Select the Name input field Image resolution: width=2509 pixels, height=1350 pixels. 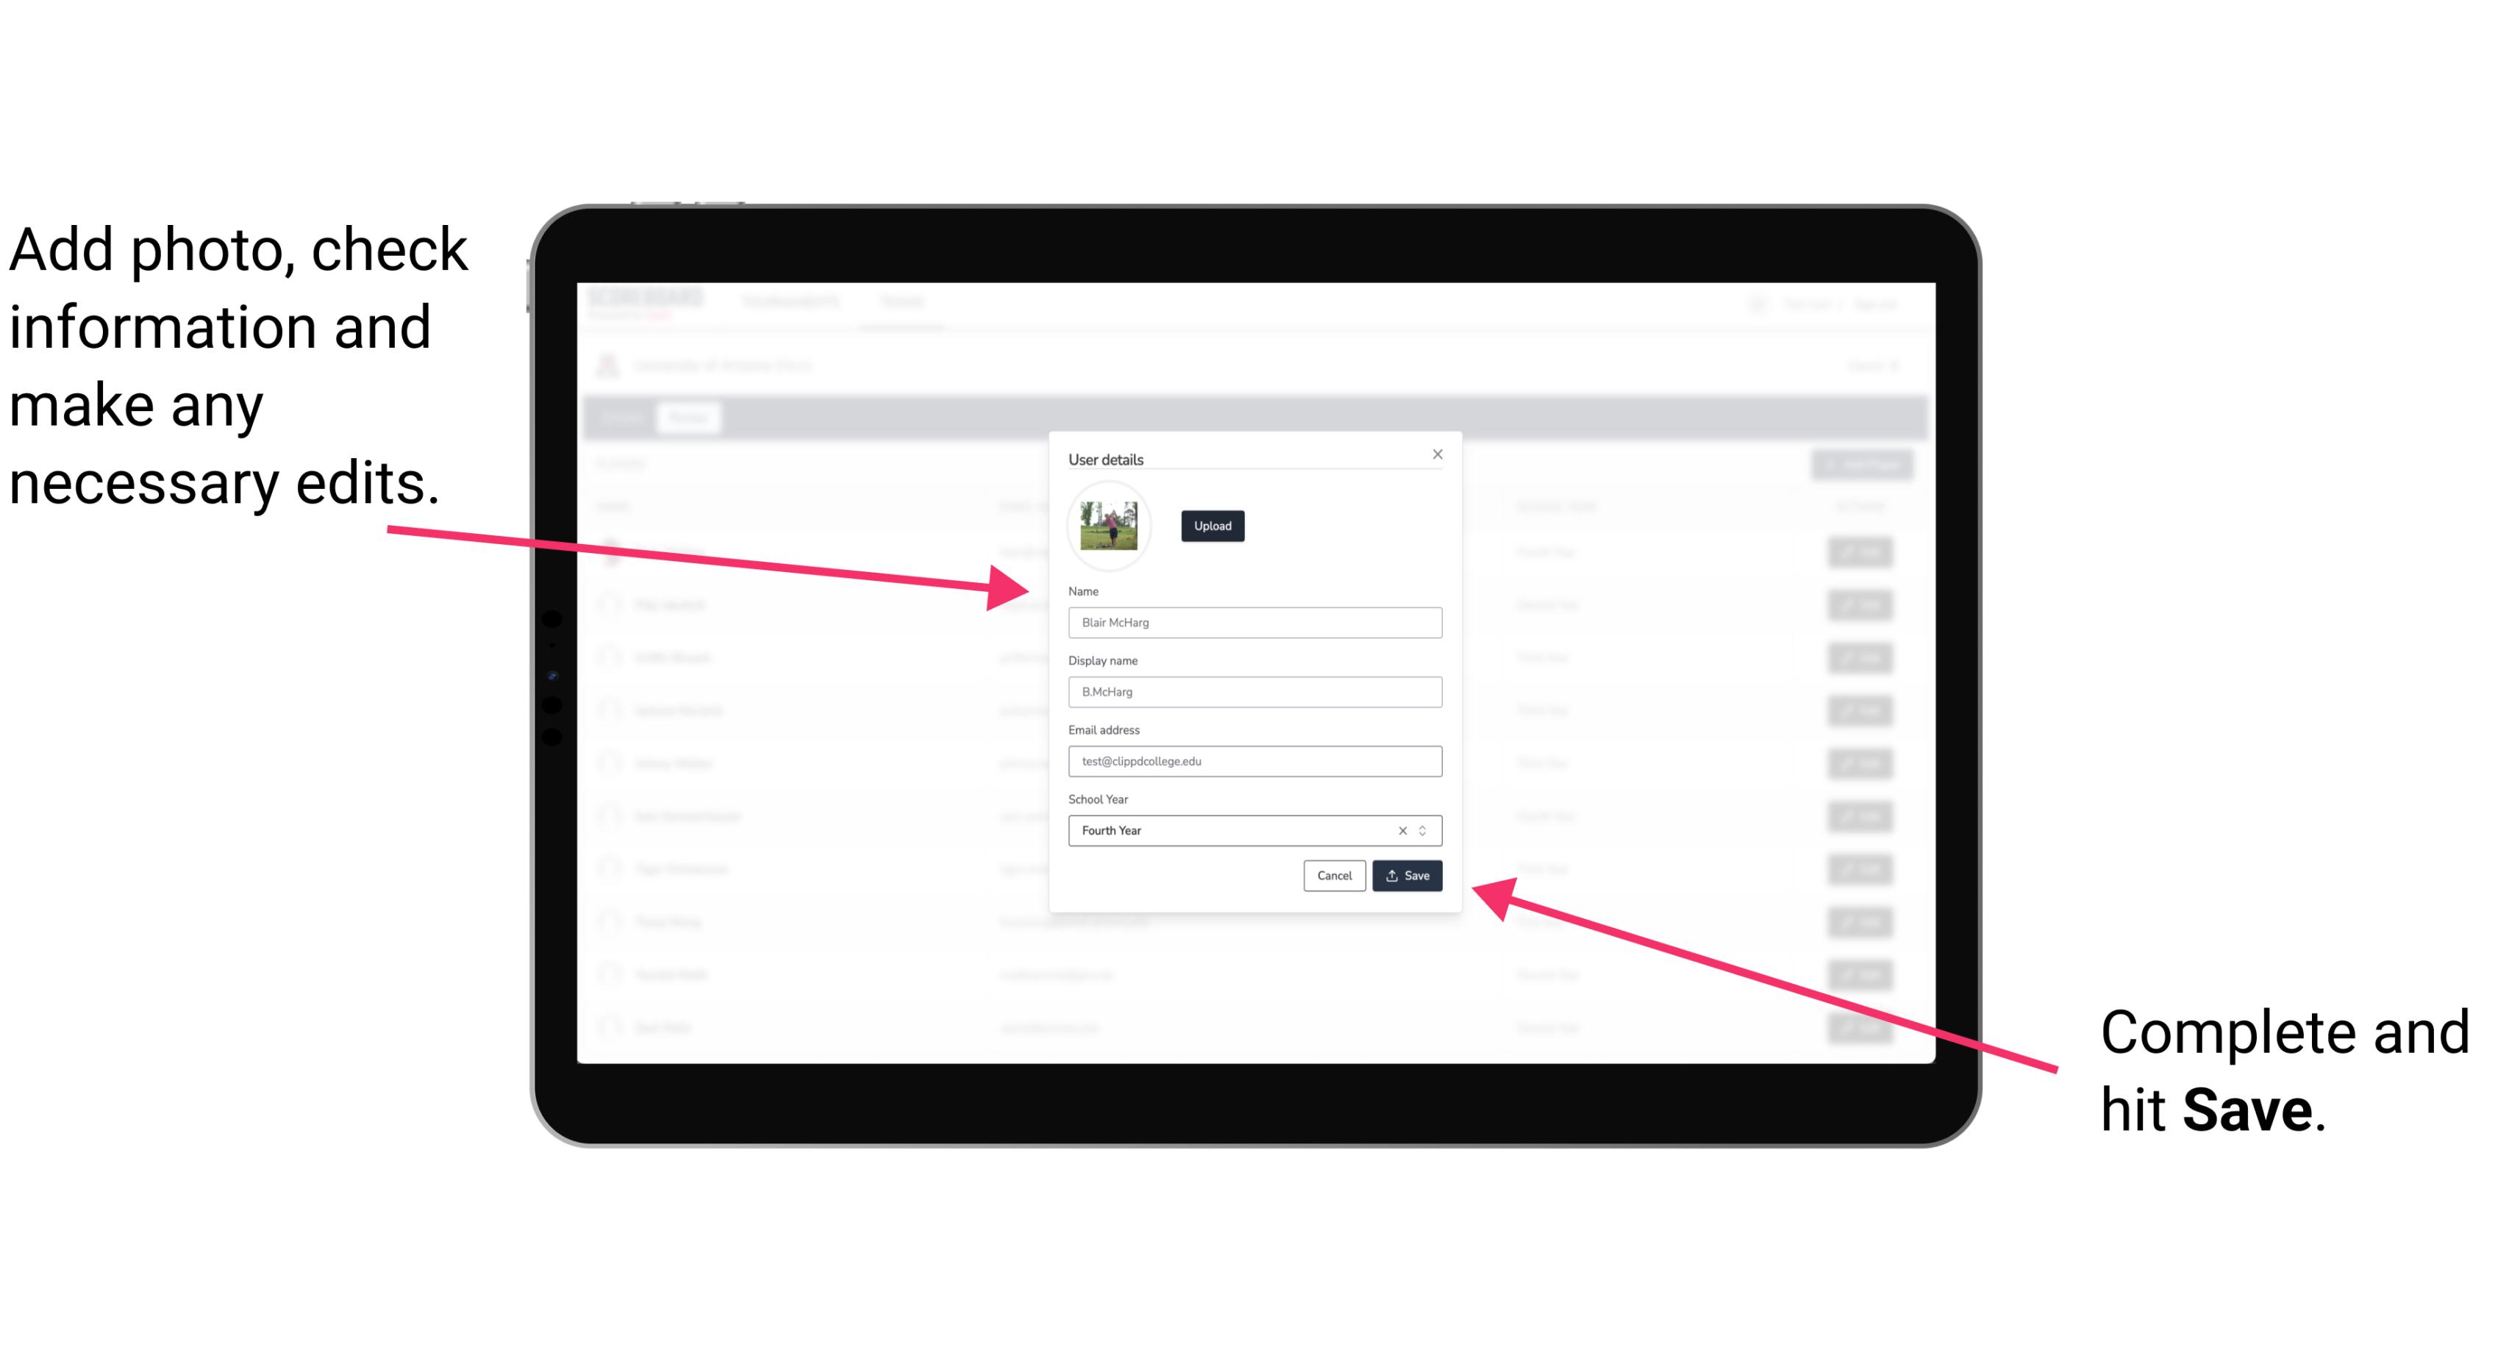coord(1254,622)
